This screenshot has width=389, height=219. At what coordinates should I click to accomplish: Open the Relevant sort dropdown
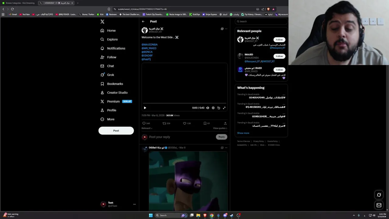pyautogui.click(x=147, y=128)
